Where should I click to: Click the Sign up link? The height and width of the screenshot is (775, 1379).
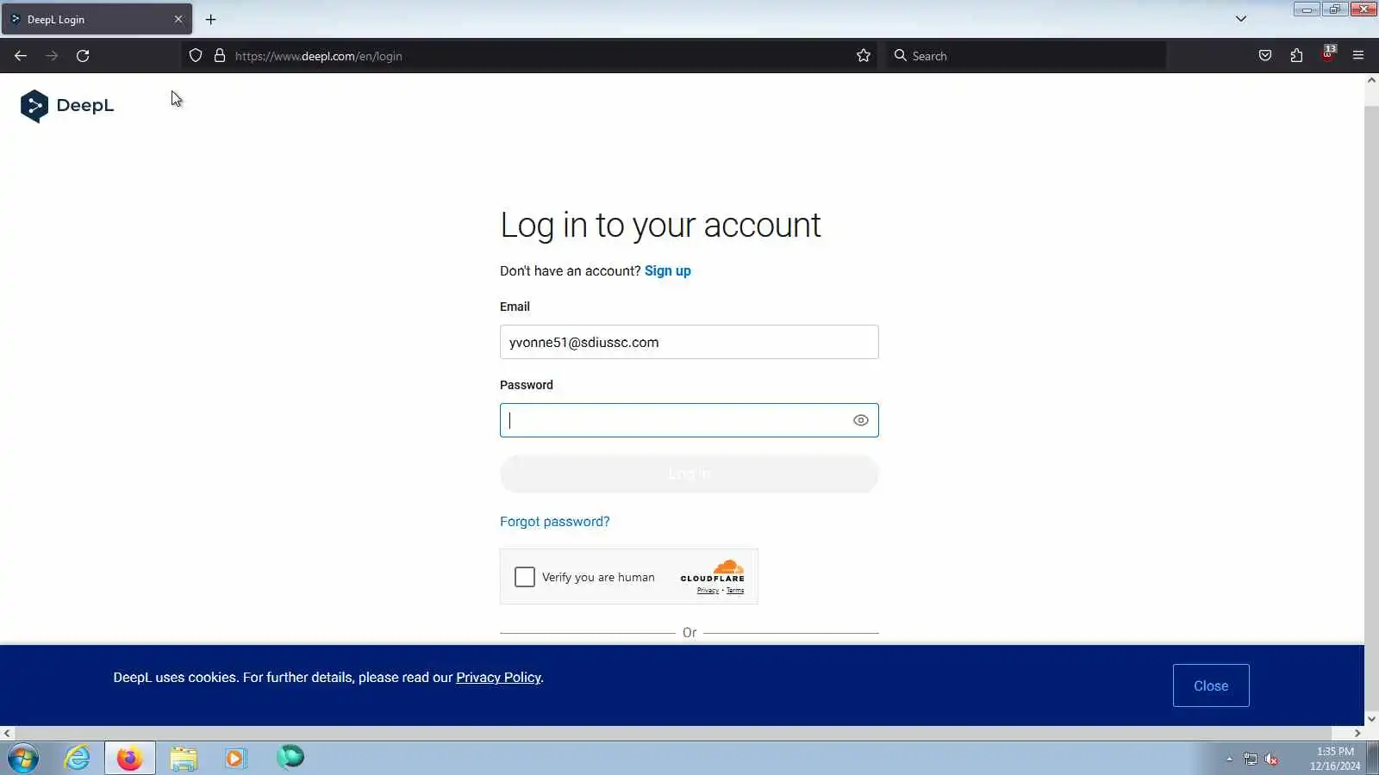(668, 270)
